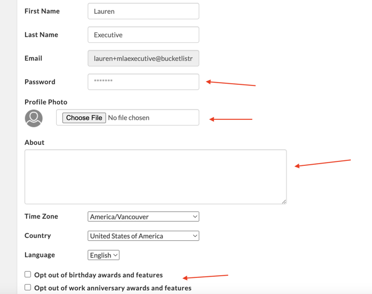The image size is (372, 294).
Task: Click the Password input box
Action: click(x=143, y=82)
